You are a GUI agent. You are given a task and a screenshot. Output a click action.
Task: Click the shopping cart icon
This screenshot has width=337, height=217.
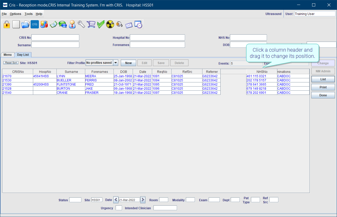91,24
